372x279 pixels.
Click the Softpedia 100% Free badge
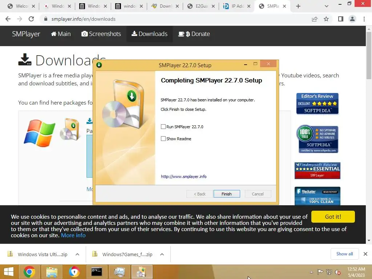(x=318, y=139)
